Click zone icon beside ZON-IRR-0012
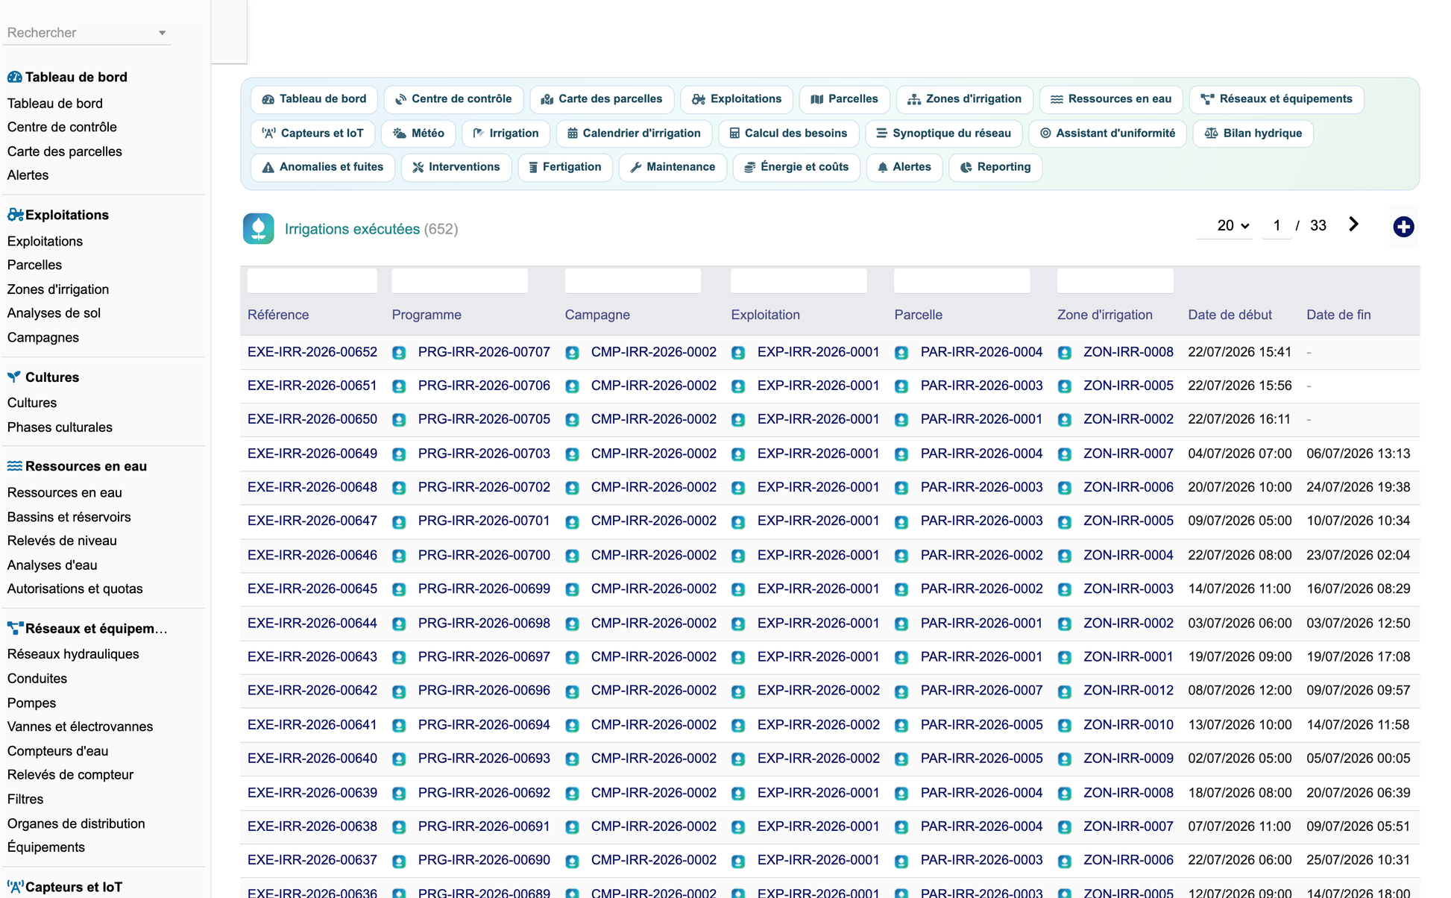 1065,691
